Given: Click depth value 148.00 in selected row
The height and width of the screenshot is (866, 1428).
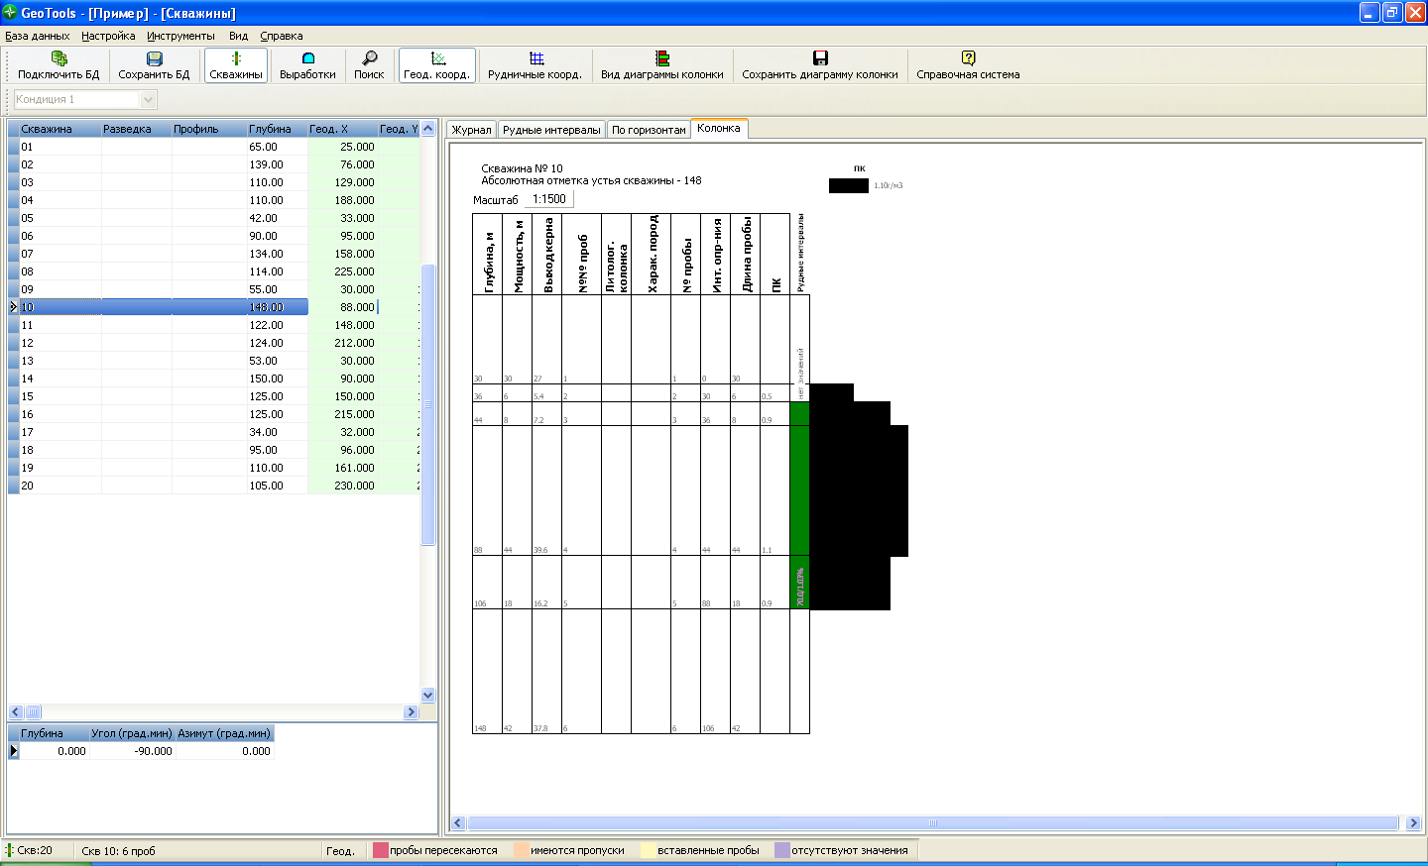Looking at the screenshot, I should [x=277, y=307].
